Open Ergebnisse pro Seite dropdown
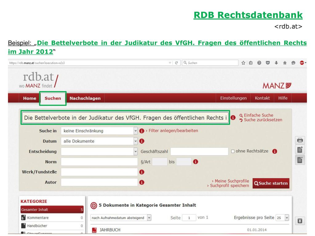315x236 pixels. [282, 218]
